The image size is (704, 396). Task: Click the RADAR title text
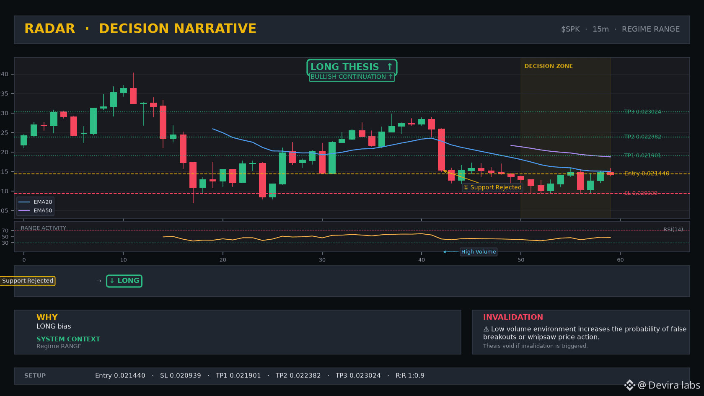[x=50, y=28]
